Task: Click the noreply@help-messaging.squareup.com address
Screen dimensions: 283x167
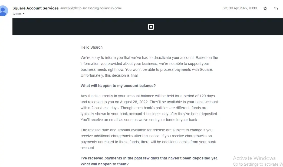Action: point(91,8)
